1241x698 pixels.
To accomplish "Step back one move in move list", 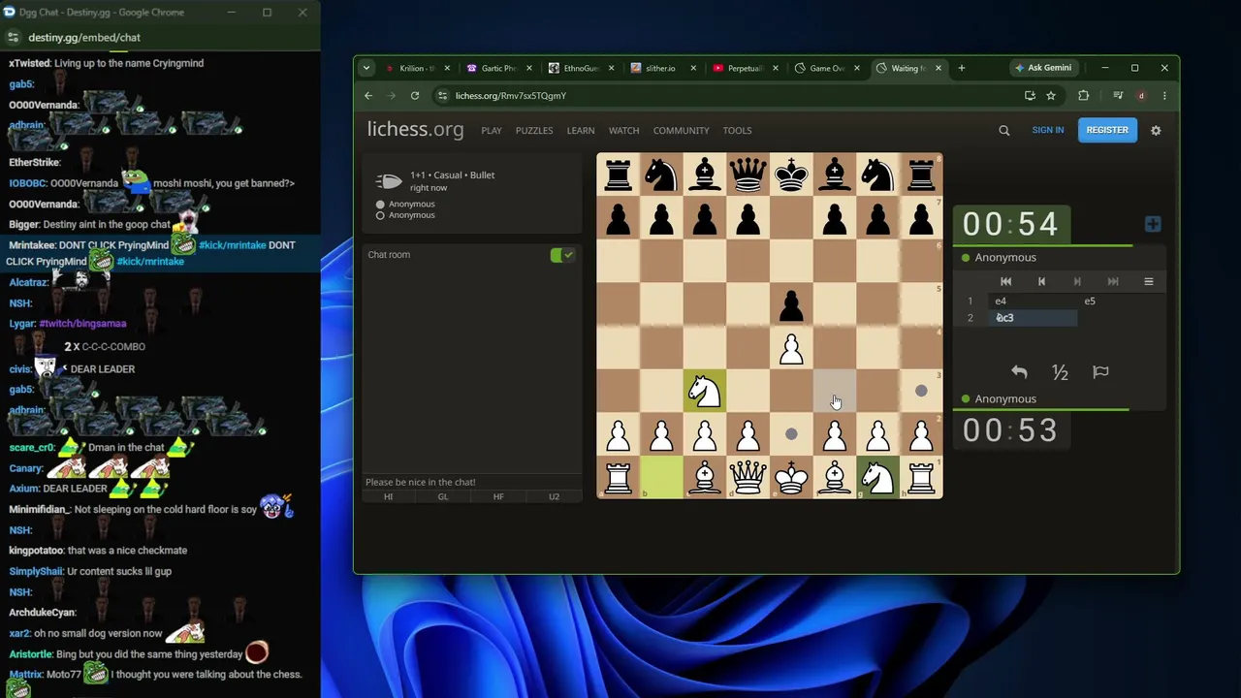I will (x=1041, y=281).
